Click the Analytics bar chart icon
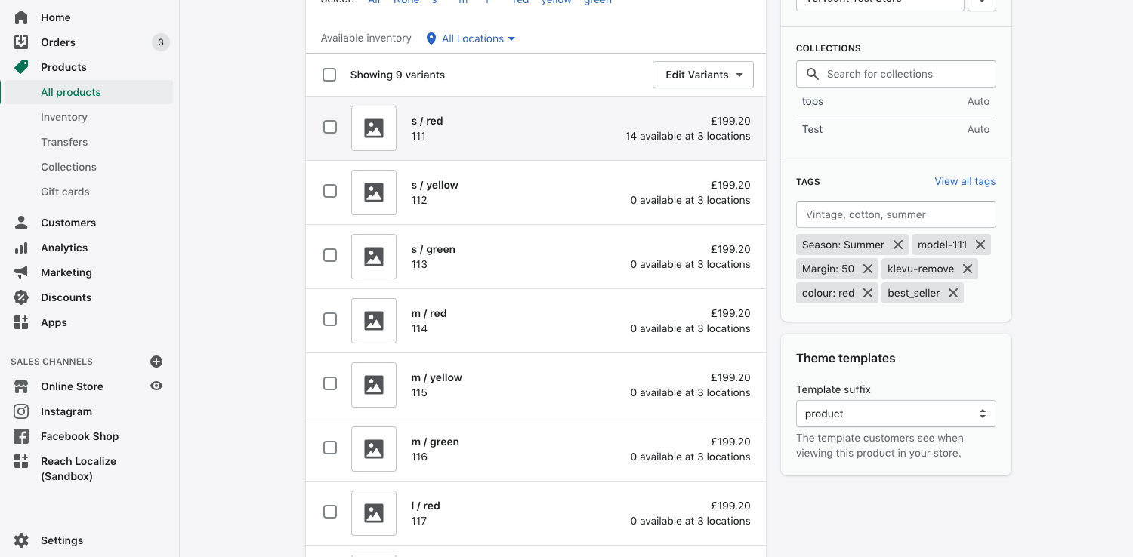 tap(21, 248)
